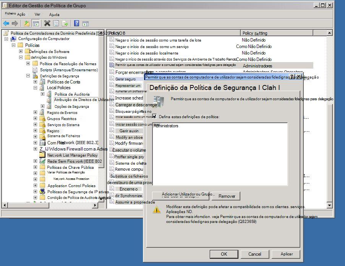Image resolution: width=345 pixels, height=266 pixels.
Task: Click policy icon beside Negar início como tarefa de lote
Action: point(112,40)
